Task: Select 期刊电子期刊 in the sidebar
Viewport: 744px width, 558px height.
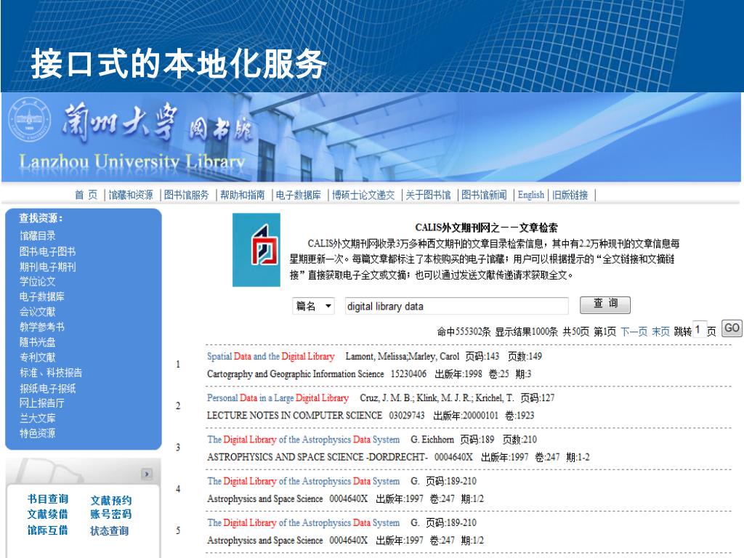Action: pos(47,267)
